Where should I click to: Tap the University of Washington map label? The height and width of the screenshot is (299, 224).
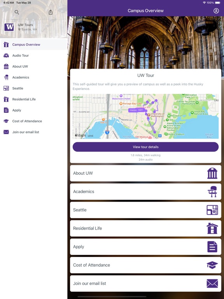pos(157,115)
